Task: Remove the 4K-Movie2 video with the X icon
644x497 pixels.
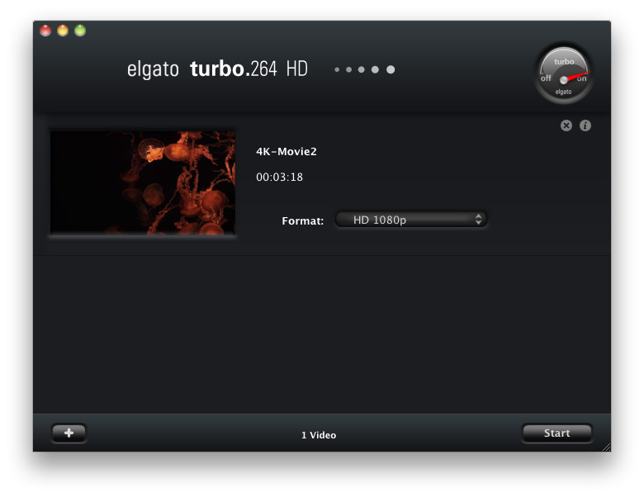Action: [566, 125]
